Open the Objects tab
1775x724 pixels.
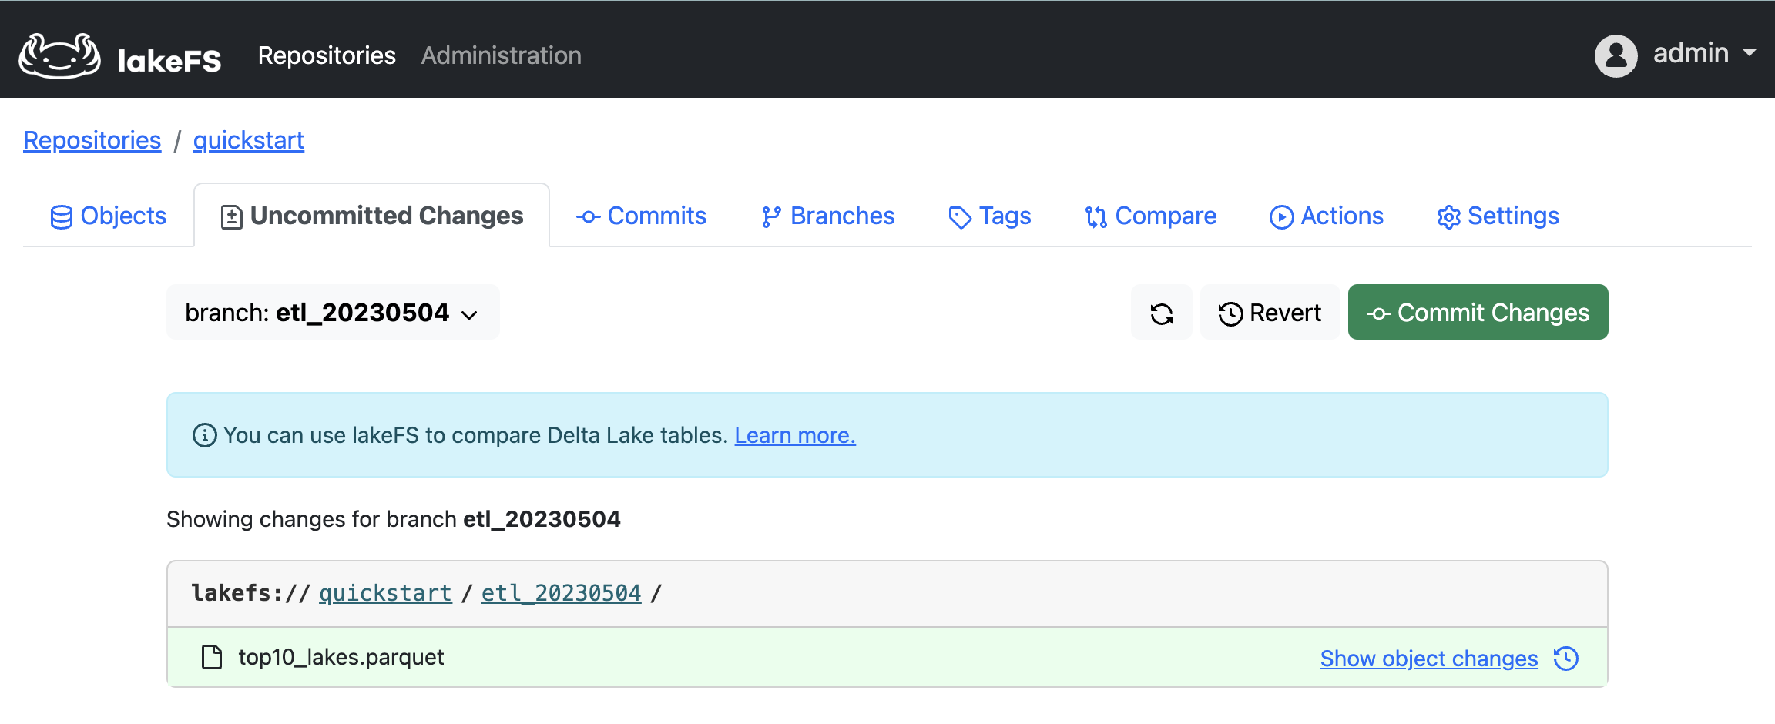coord(109,216)
